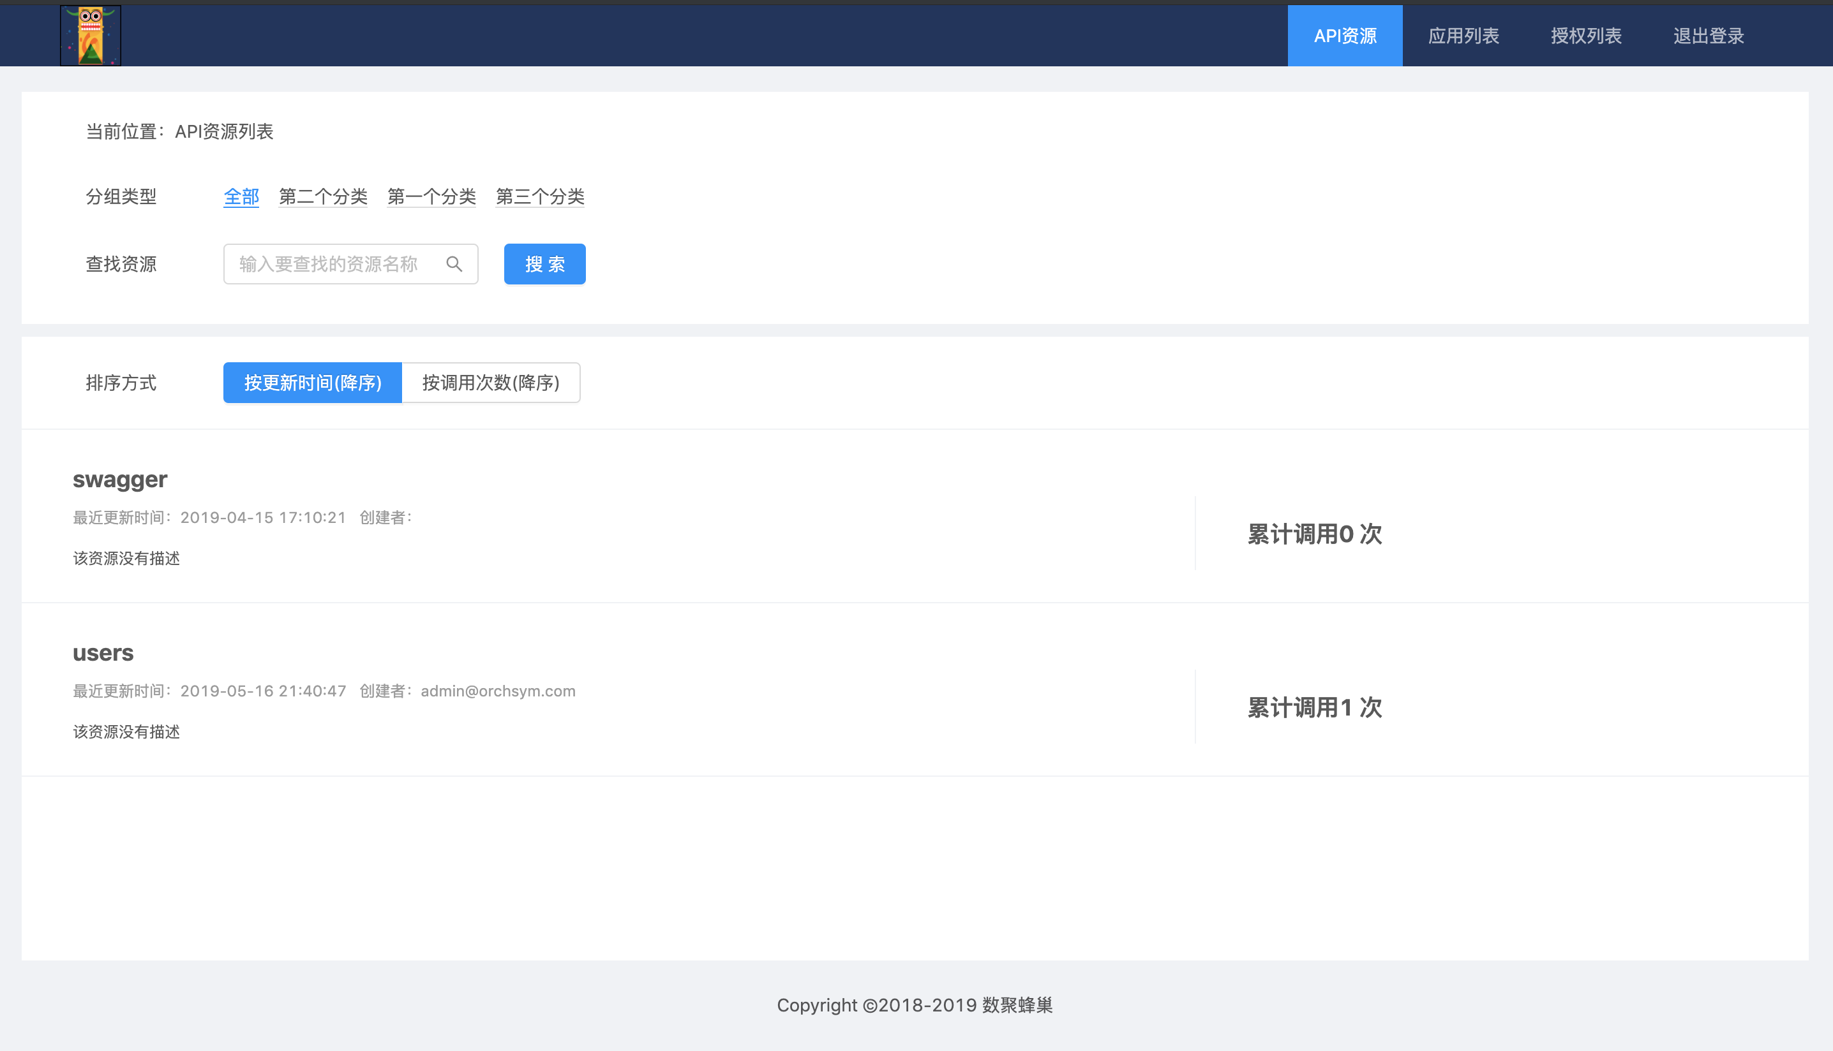The width and height of the screenshot is (1833, 1051).
Task: Open the users resource title
Action: [x=103, y=652]
